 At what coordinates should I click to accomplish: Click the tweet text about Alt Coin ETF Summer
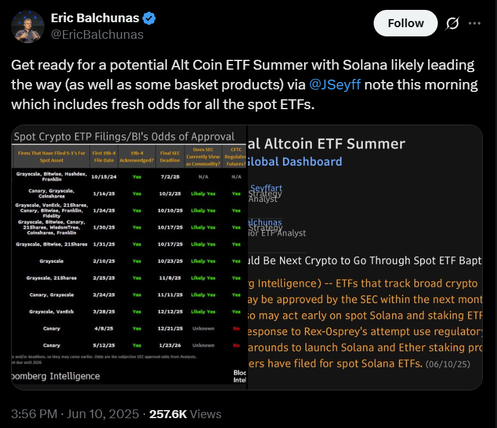click(x=240, y=84)
